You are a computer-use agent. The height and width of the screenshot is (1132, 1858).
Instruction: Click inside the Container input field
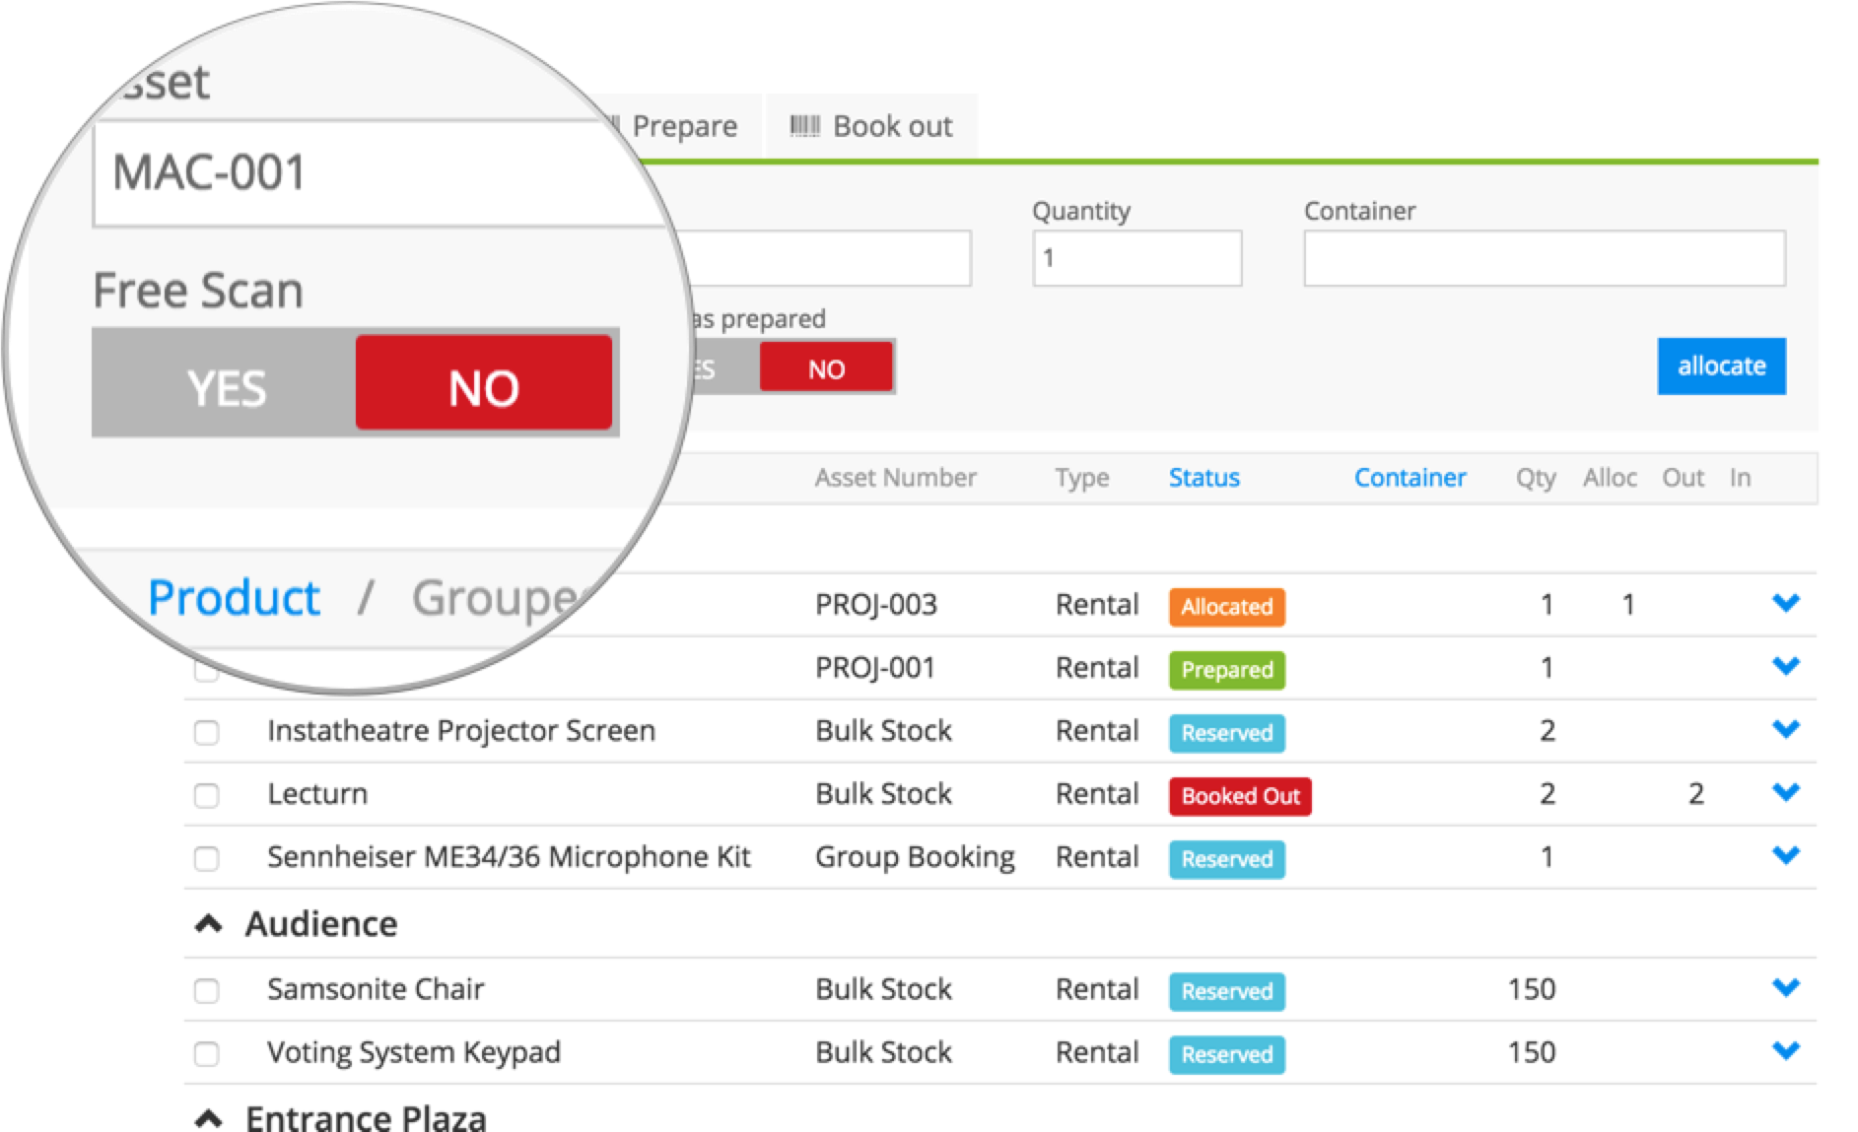click(1544, 257)
